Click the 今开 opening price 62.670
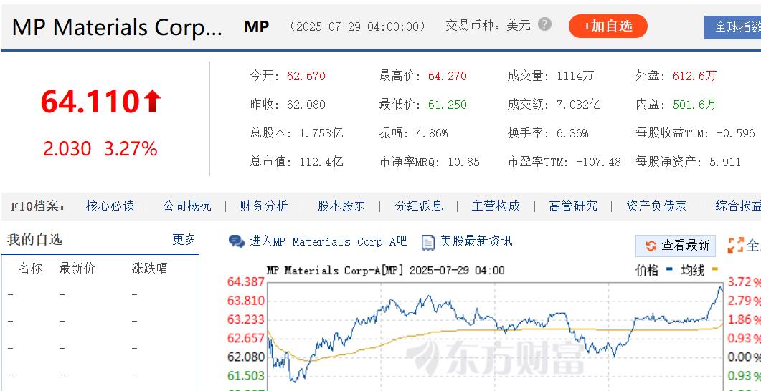The height and width of the screenshot is (391, 761). pos(306,76)
